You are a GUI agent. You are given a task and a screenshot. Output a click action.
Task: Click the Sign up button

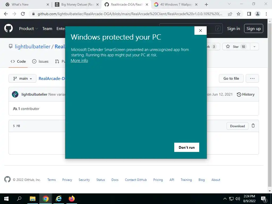[x=254, y=29]
